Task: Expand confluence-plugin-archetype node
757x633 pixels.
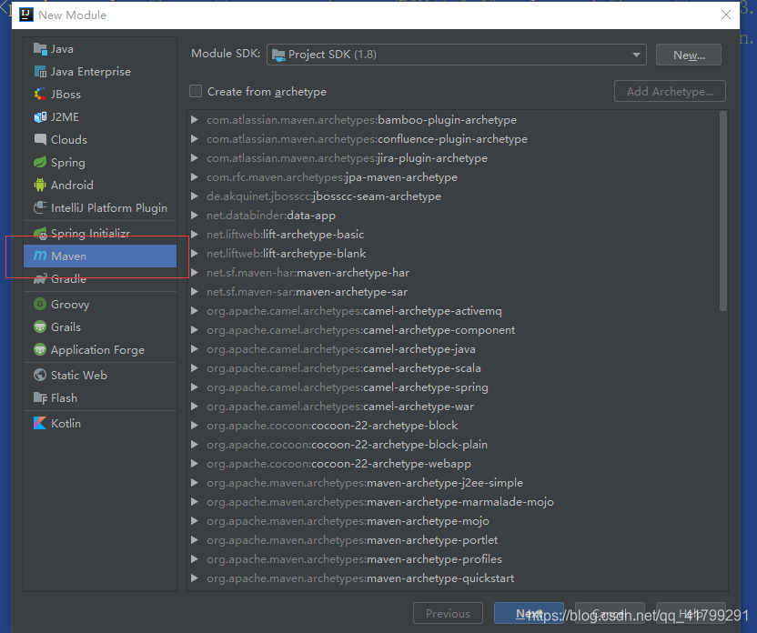Action: 195,139
